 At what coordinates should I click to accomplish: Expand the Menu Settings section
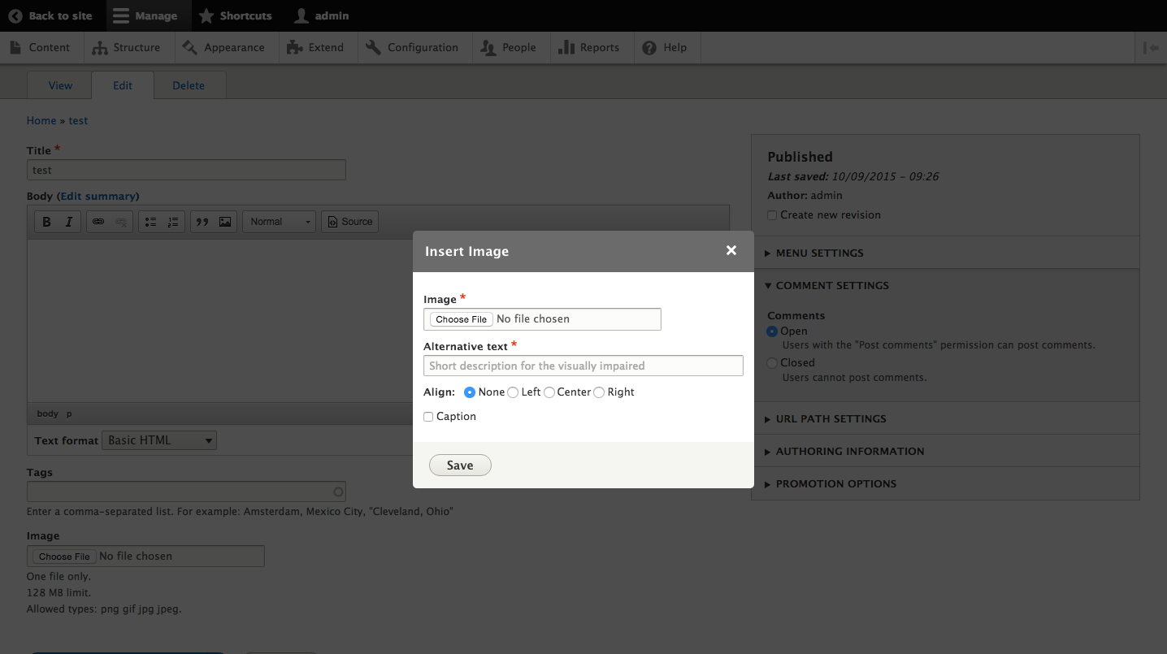click(x=819, y=253)
